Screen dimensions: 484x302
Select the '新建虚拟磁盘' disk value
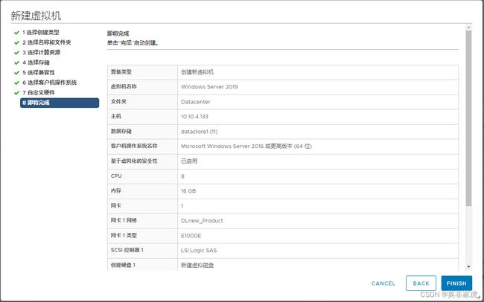pyautogui.click(x=197, y=266)
